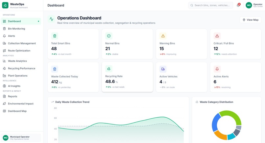
Task: Click Operator Ops Center profile label
Action: (258, 5)
